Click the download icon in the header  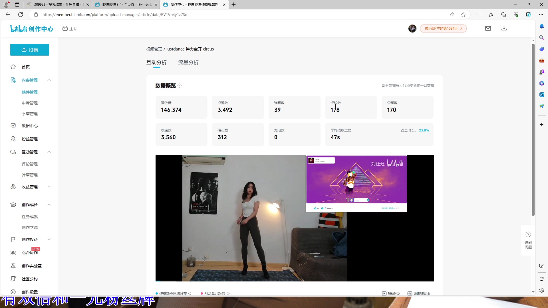504,28
